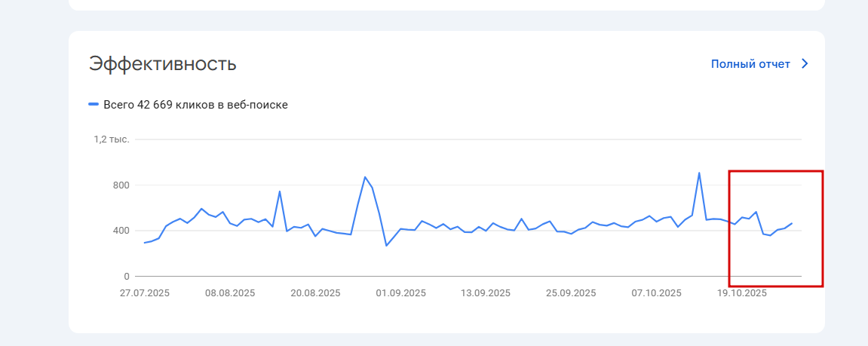
Task: Click the blue legend line marker
Action: point(94,105)
